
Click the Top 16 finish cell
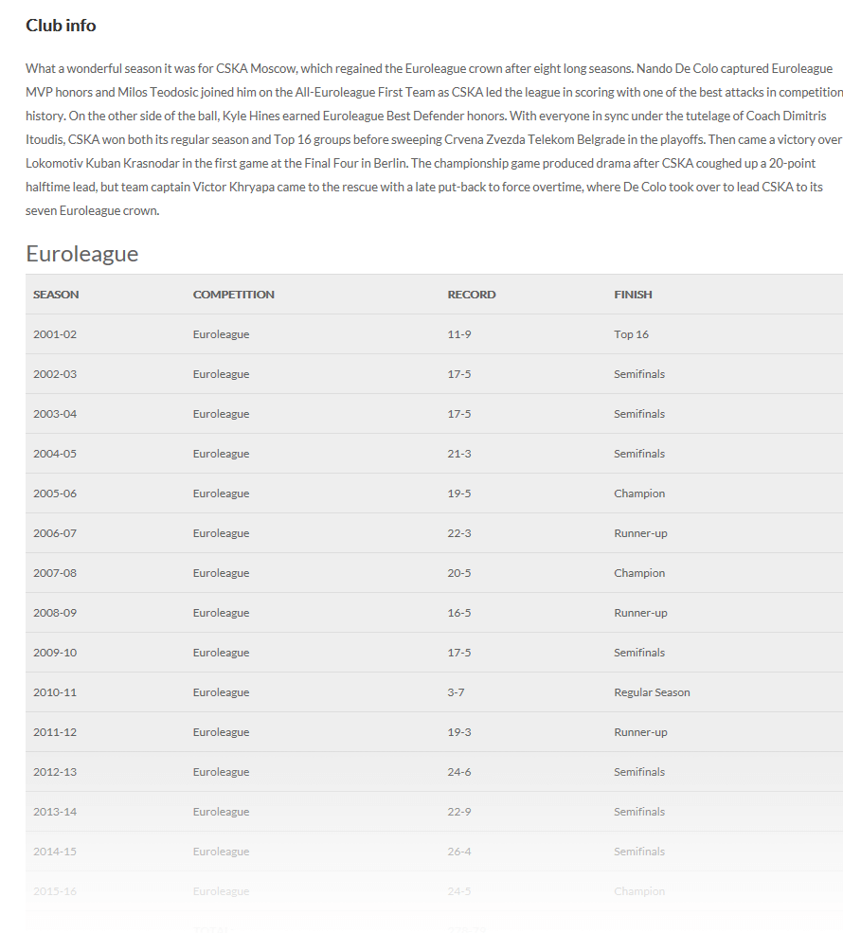click(x=631, y=334)
